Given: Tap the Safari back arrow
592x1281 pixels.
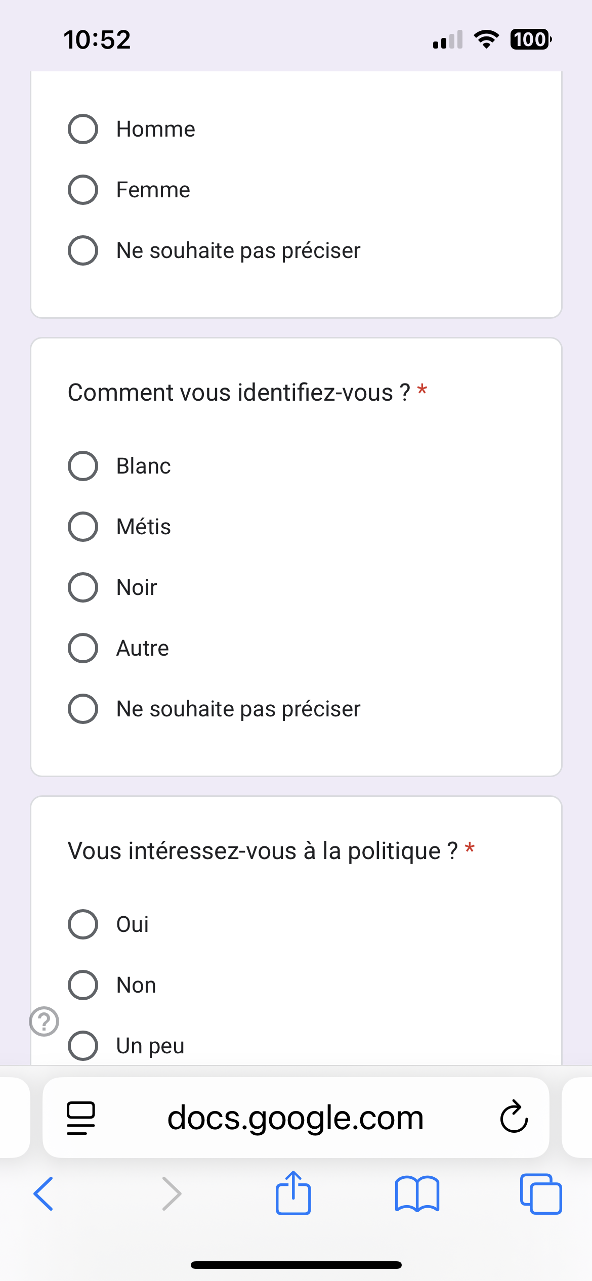Looking at the screenshot, I should pyautogui.click(x=44, y=1193).
